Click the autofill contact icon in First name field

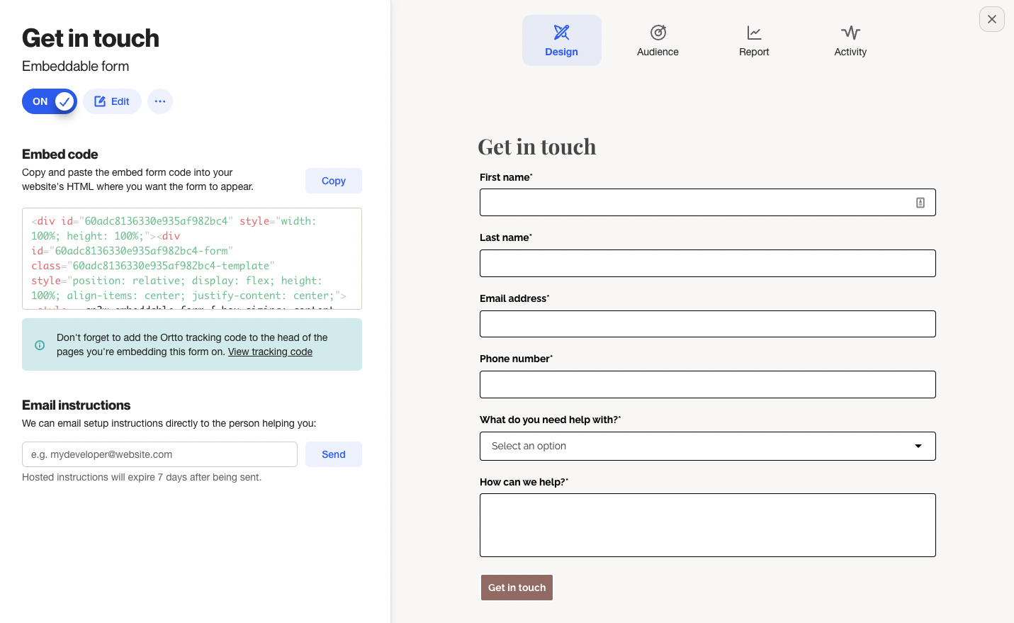click(x=920, y=203)
